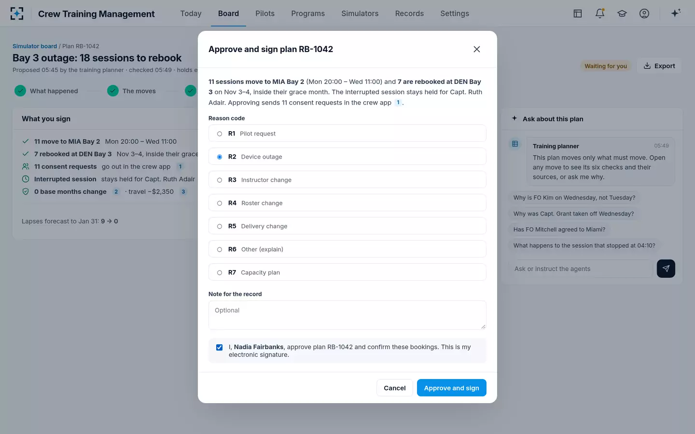Image resolution: width=695 pixels, height=434 pixels.
Task: Switch to the Today tab
Action: [191, 14]
